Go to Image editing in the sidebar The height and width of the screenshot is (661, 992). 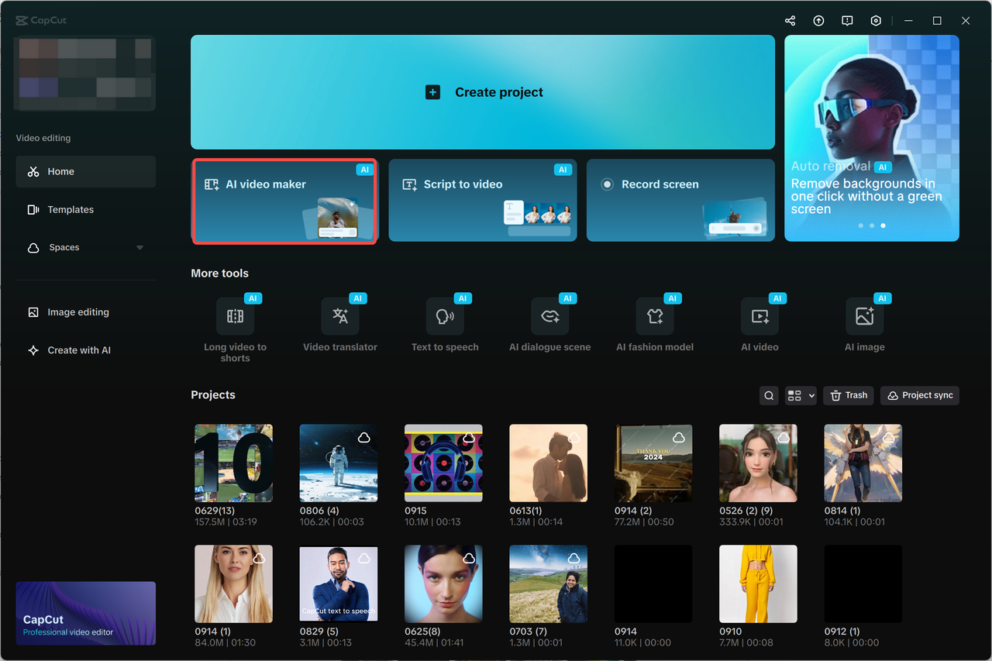click(77, 312)
